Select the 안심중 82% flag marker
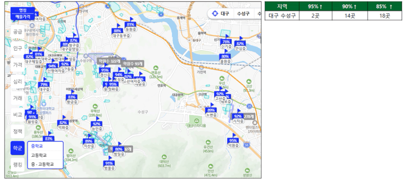 click(x=240, y=43)
